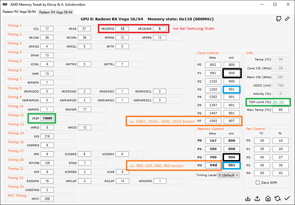
Task: Click Fan Control P0 temperature field 30
Action: tap(262, 141)
